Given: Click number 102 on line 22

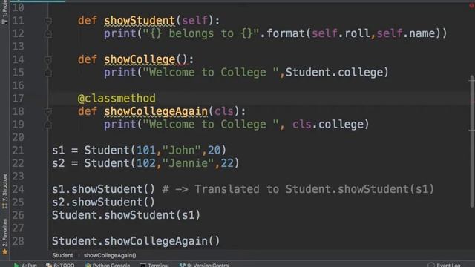Looking at the screenshot, I should [146, 163].
